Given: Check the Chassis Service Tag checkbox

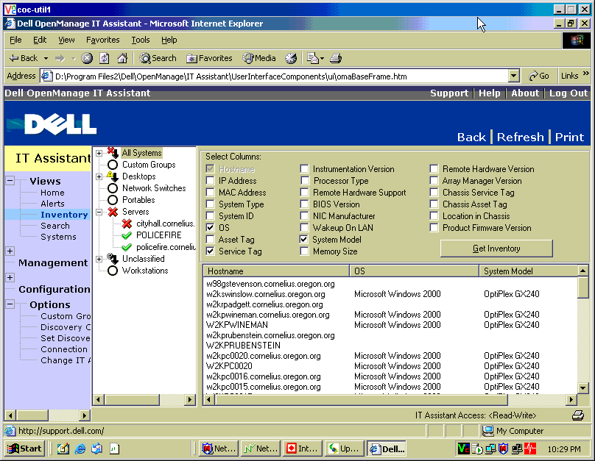Looking at the screenshot, I should 434,193.
